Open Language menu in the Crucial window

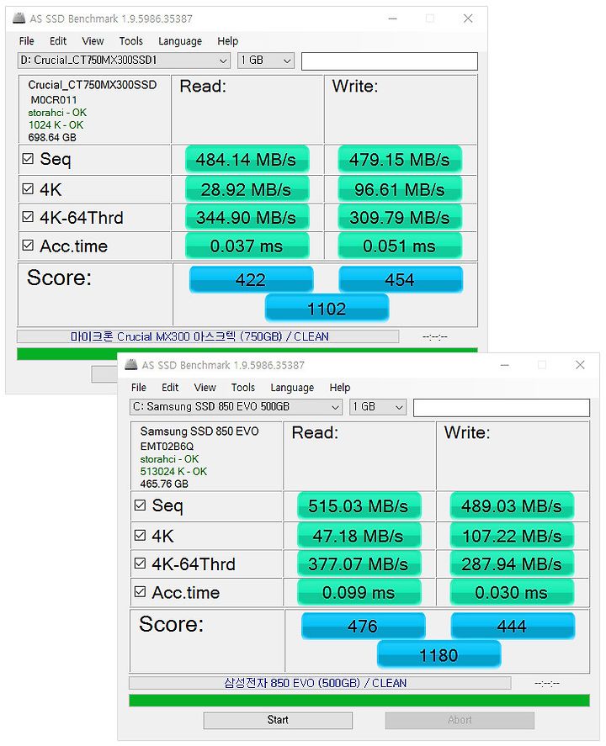180,41
